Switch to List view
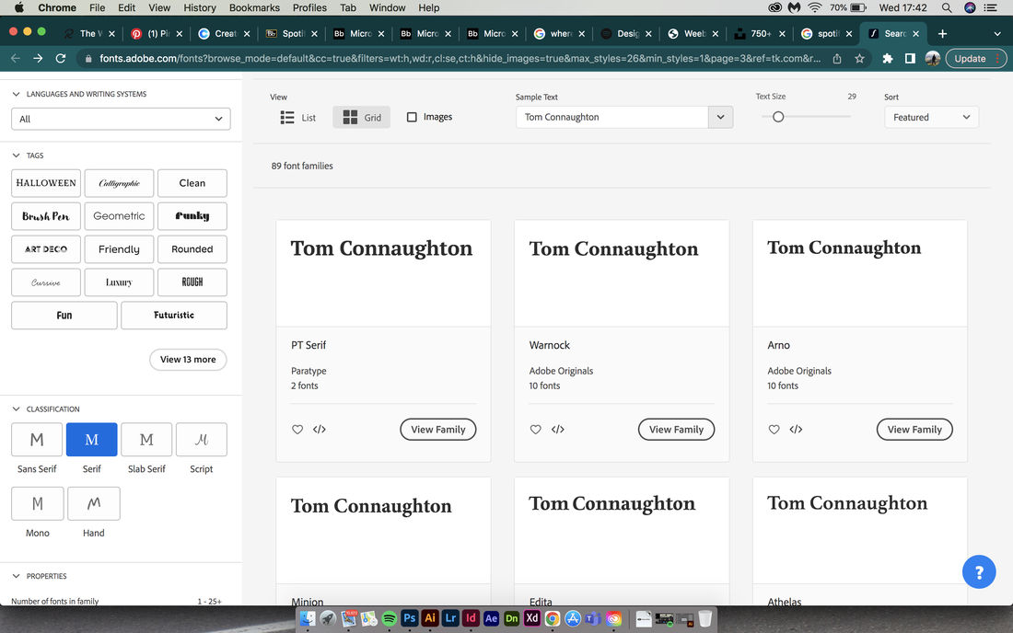The image size is (1013, 633). click(x=297, y=118)
